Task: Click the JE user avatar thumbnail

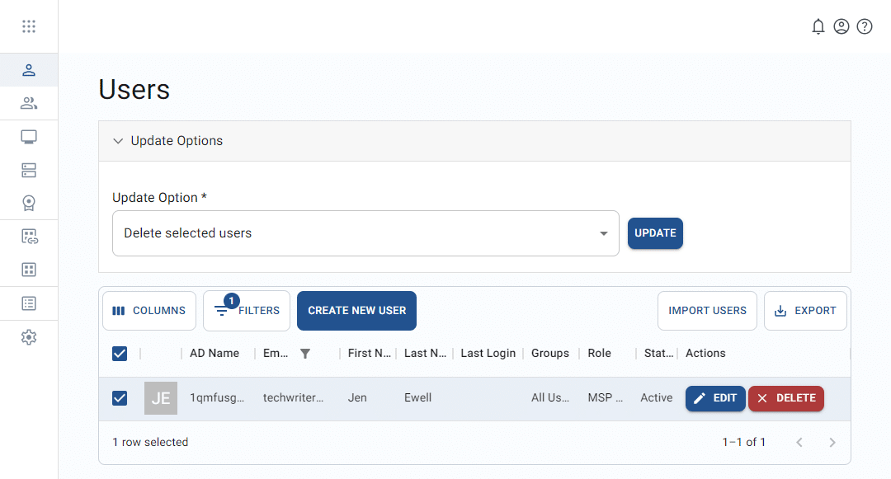Action: pos(161,398)
